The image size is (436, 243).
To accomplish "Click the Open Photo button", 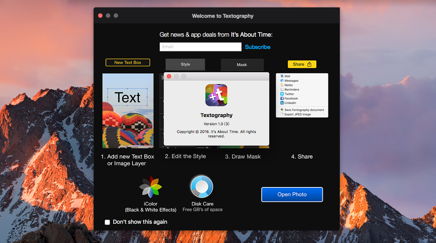I will 292,194.
